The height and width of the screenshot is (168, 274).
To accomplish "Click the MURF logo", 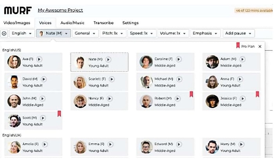I will pos(18,10).
